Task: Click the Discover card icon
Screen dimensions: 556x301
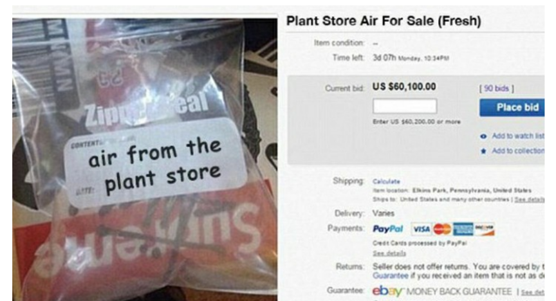Action: point(484,229)
